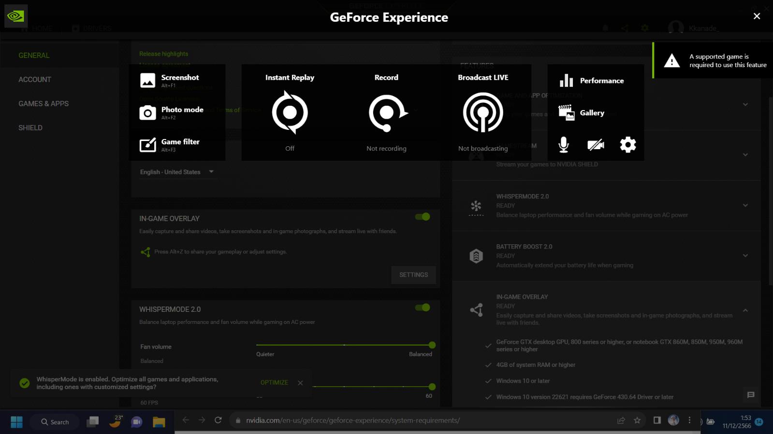Open Game filter in the overlay
The width and height of the screenshot is (773, 434).
pos(170,144)
